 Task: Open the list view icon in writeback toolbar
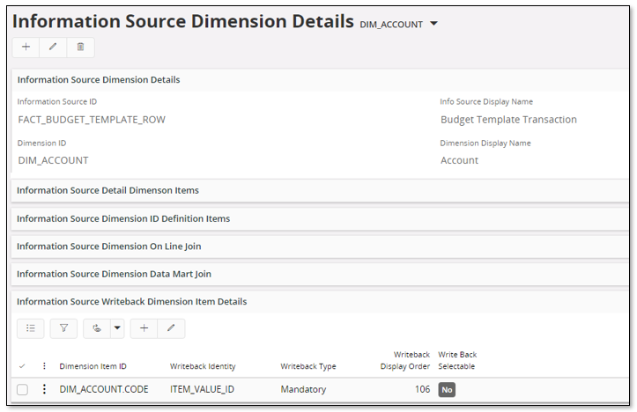coord(30,328)
